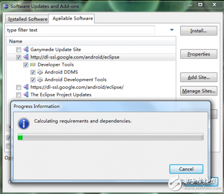The image size is (224, 194).
Task: Uncheck the http://dl-ssl.google.com/android/eclipse checkbox
Action: click(x=19, y=57)
